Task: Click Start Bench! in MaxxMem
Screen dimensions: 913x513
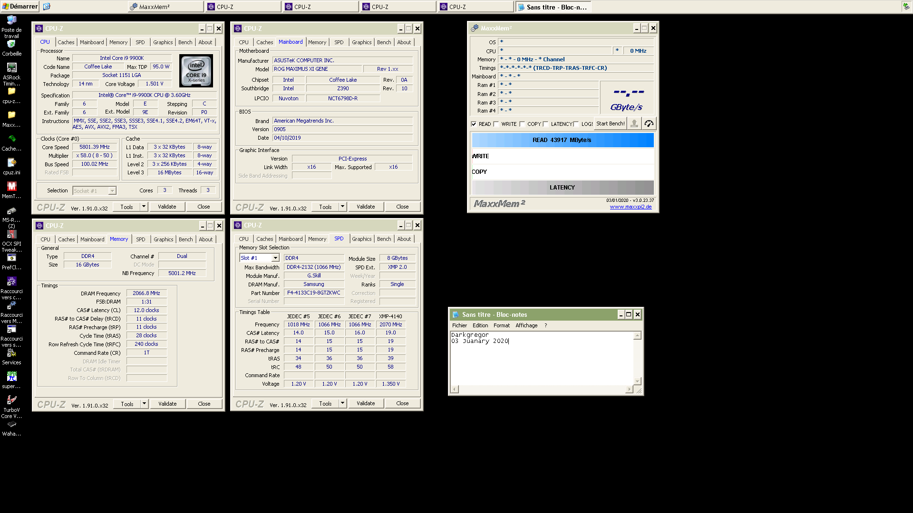Action: click(x=610, y=123)
